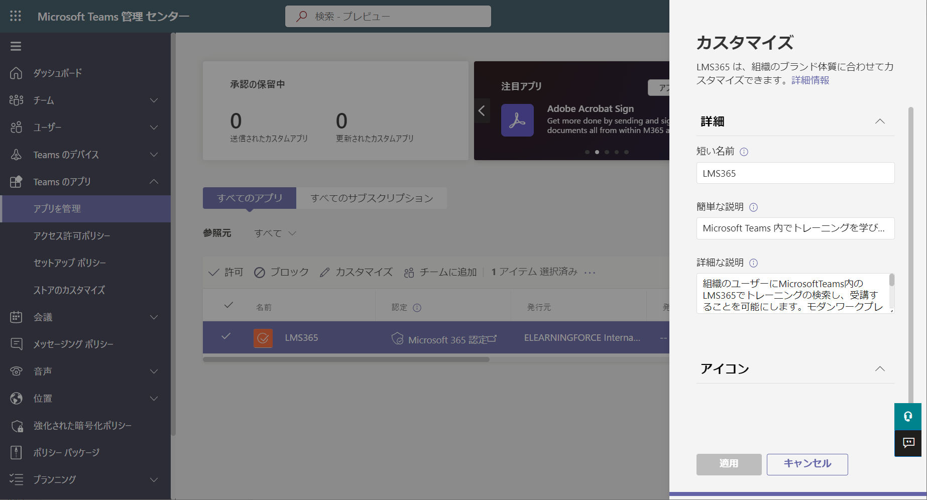Click the enhanced encryption policy lock icon

coord(17,426)
